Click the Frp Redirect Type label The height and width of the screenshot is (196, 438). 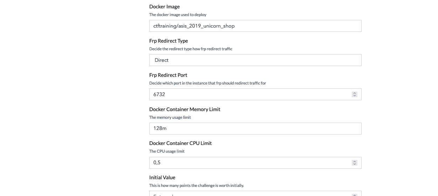169,41
